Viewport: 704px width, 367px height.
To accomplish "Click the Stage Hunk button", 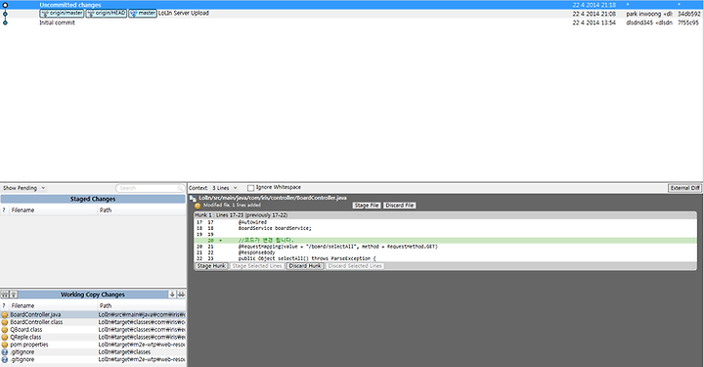I will 211,266.
